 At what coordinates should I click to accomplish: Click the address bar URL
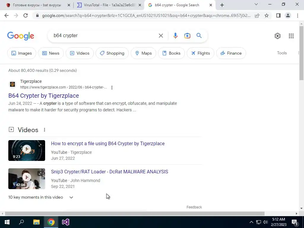tap(146, 15)
